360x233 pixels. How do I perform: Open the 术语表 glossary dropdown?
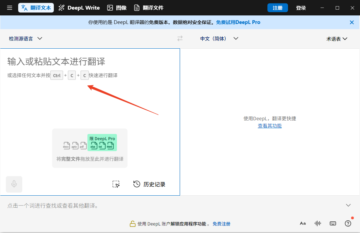pos(337,39)
